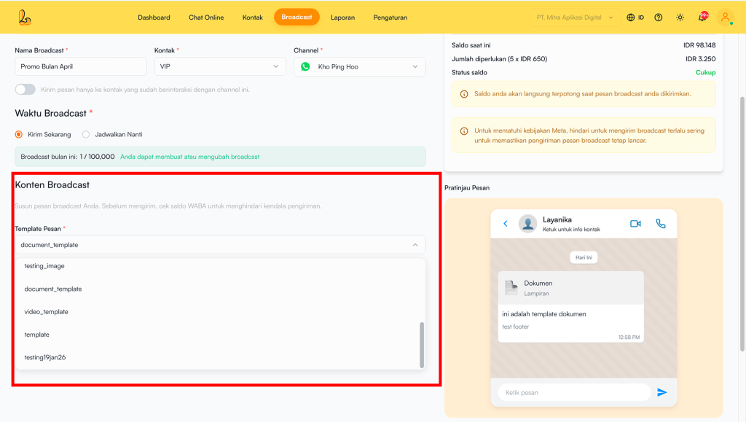Click the Layanika logo in header
Viewport: 746px width, 422px height.
(x=25, y=17)
